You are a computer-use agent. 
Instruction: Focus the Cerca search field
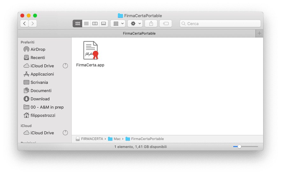pos(220,23)
